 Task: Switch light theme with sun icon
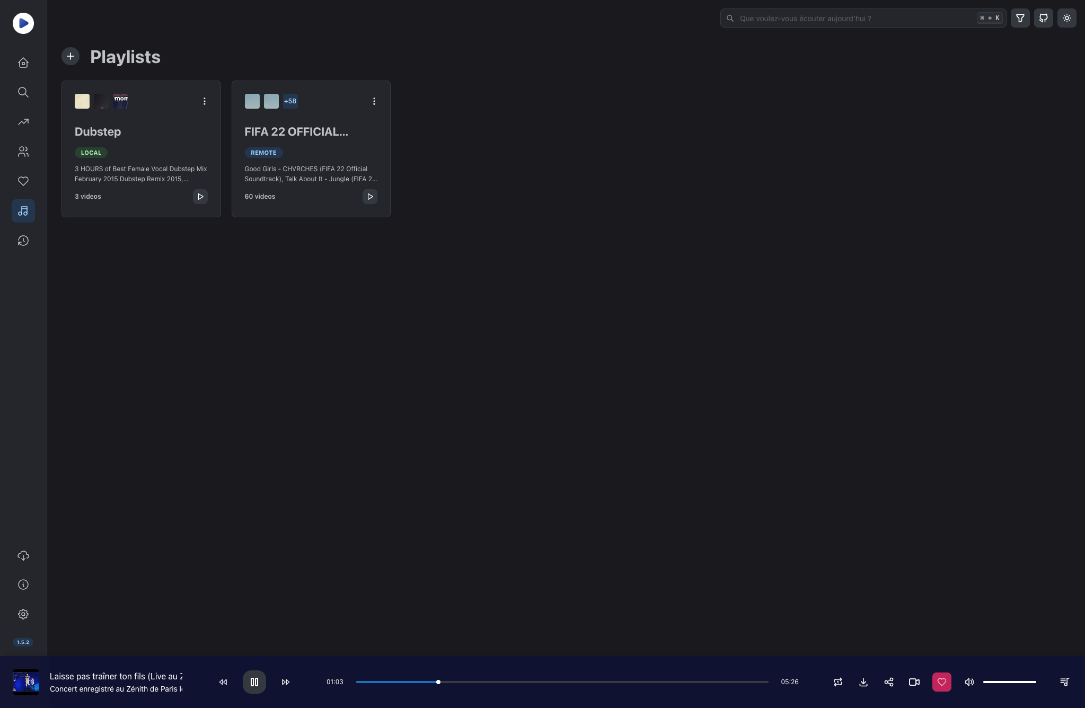pyautogui.click(x=1066, y=18)
